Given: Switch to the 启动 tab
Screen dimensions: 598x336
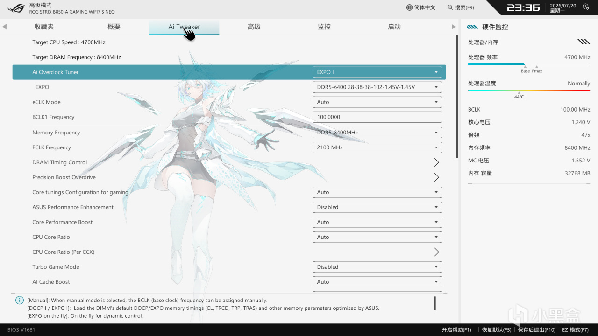Looking at the screenshot, I should point(394,27).
